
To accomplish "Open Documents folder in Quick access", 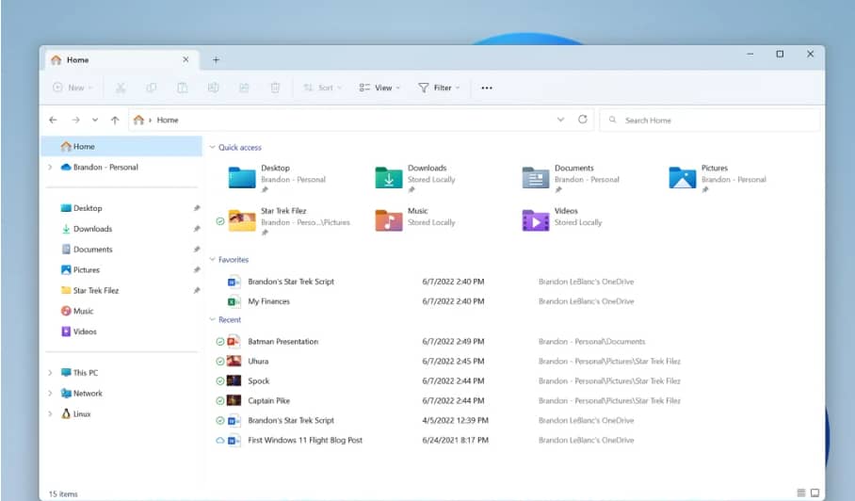I will (x=571, y=178).
